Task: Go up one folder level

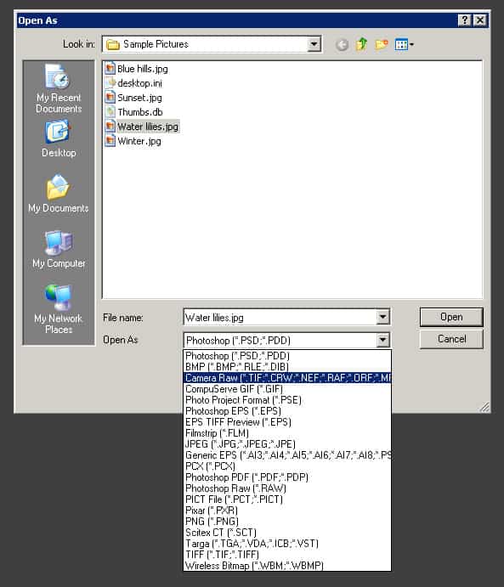Action: tap(361, 44)
